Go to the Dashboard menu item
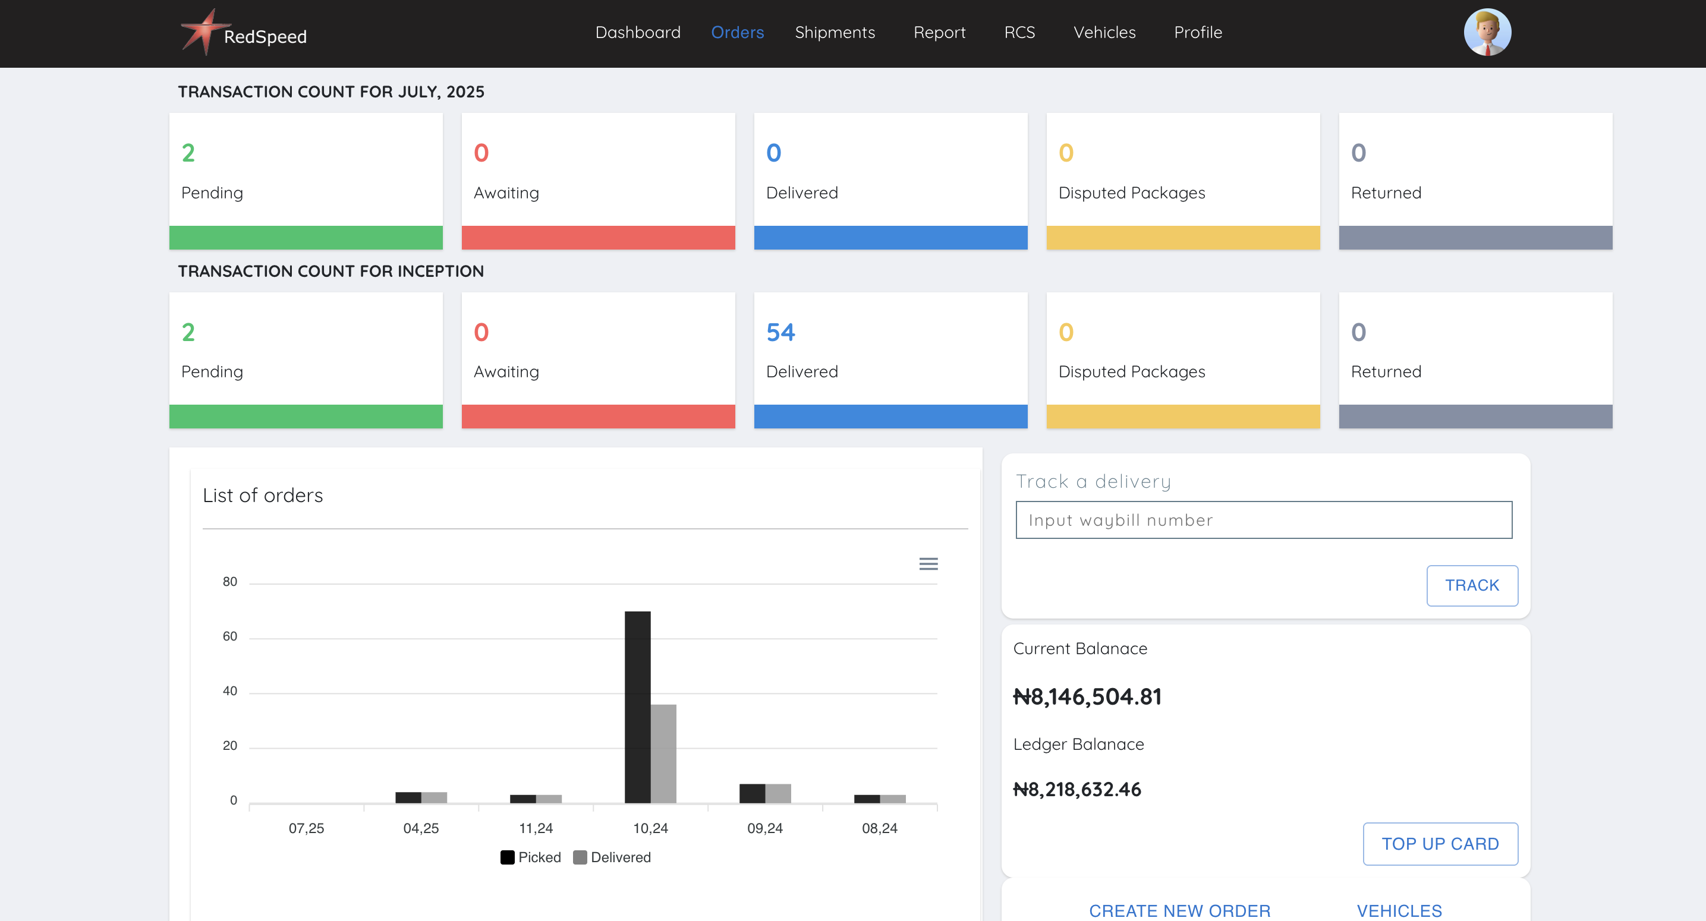Screen dimensions: 1706x921 [637, 33]
